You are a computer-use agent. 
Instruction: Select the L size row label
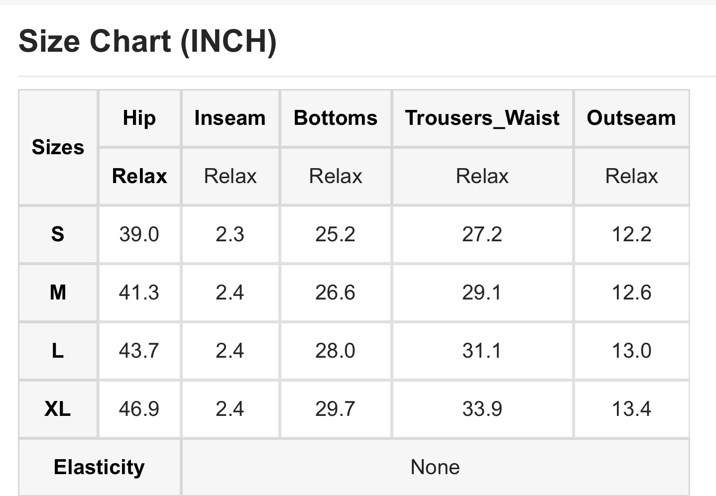point(58,351)
